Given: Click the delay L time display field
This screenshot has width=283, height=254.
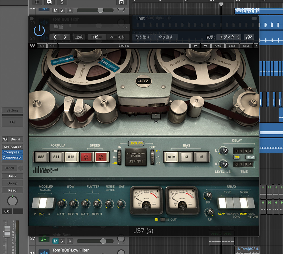Looking at the screenshot, I should [243, 151].
